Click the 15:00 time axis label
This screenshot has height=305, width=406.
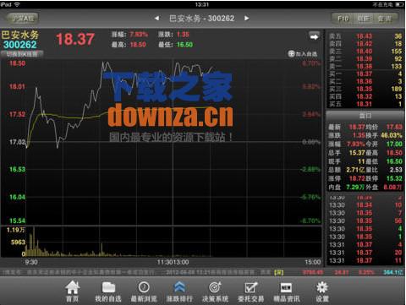click(x=313, y=262)
